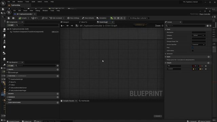
Task: Add a new function with Functions plus icon
Action: click(58, 76)
